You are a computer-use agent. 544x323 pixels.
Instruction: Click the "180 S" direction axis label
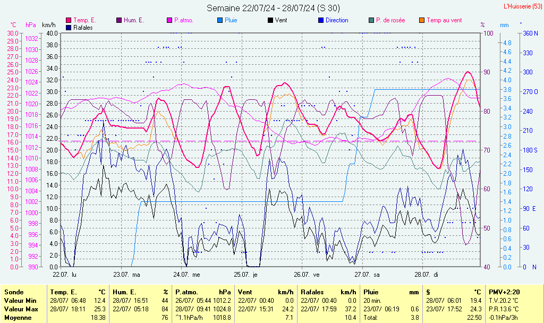tap(531, 150)
